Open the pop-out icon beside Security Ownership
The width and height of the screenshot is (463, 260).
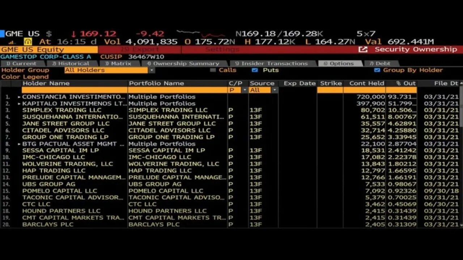(x=363, y=49)
